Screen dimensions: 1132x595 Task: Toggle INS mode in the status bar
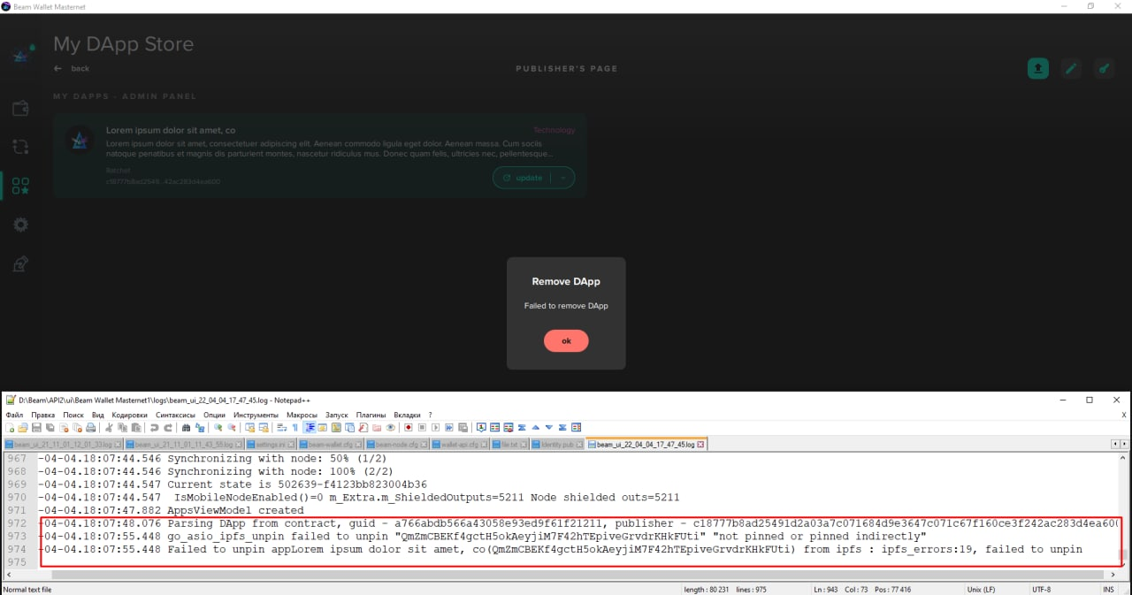click(x=1108, y=590)
